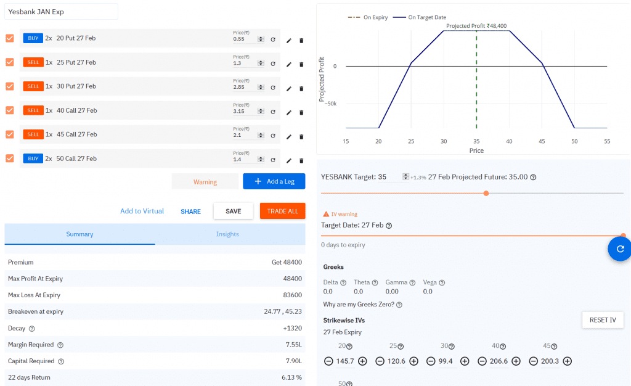This screenshot has width=631, height=386.
Task: Adjust price stepper for 40 Call leg
Action: 261,111
